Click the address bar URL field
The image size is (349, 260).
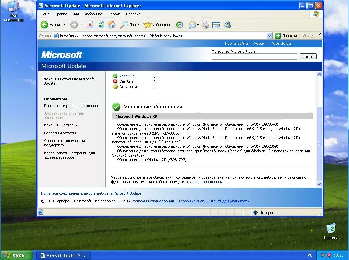pos(163,36)
